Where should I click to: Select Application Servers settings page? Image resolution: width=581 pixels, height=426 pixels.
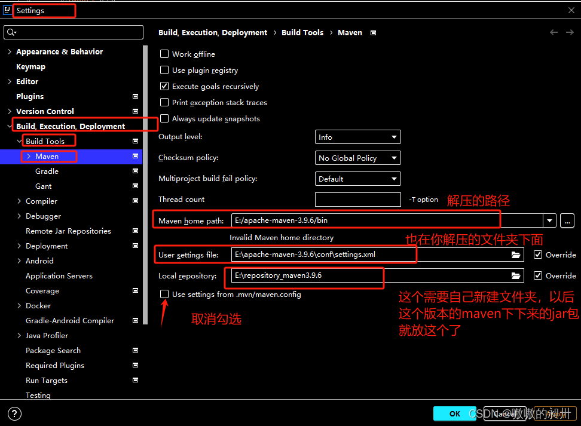tap(59, 275)
